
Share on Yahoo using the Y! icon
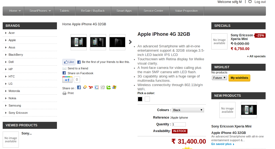pos(91,87)
